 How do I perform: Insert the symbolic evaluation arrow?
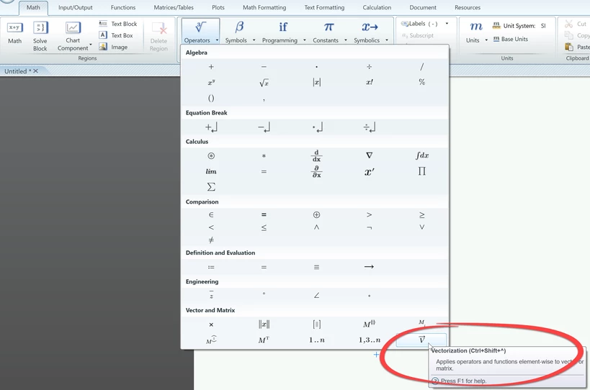pos(369,267)
